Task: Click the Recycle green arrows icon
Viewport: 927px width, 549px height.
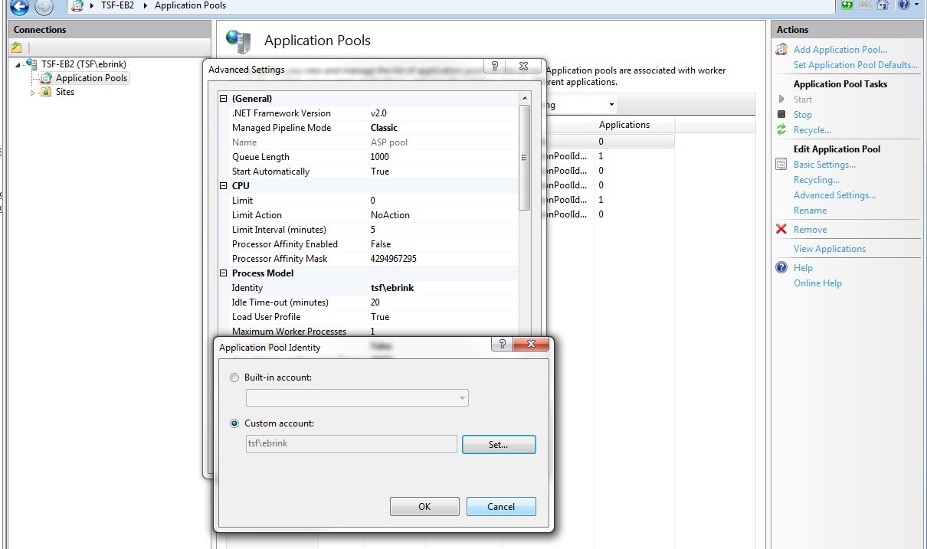Action: pos(781,130)
